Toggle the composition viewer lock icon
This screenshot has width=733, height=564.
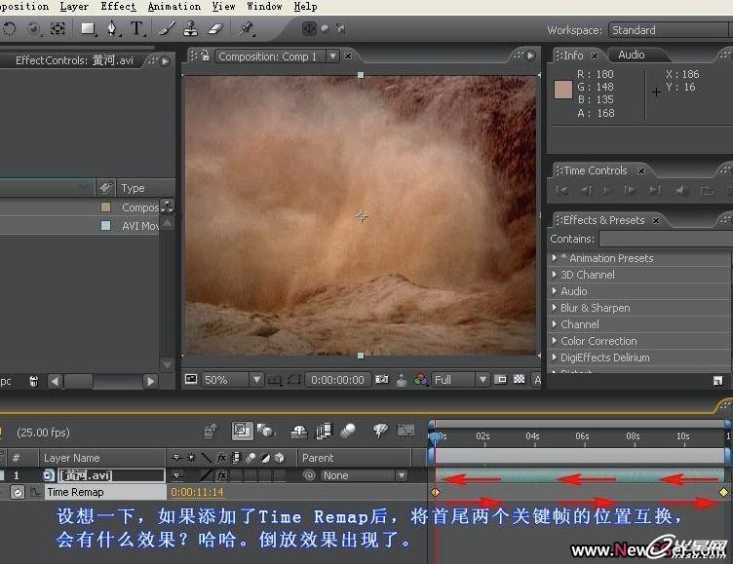coord(204,56)
